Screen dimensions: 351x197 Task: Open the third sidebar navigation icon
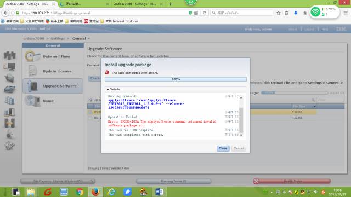coord(10,78)
